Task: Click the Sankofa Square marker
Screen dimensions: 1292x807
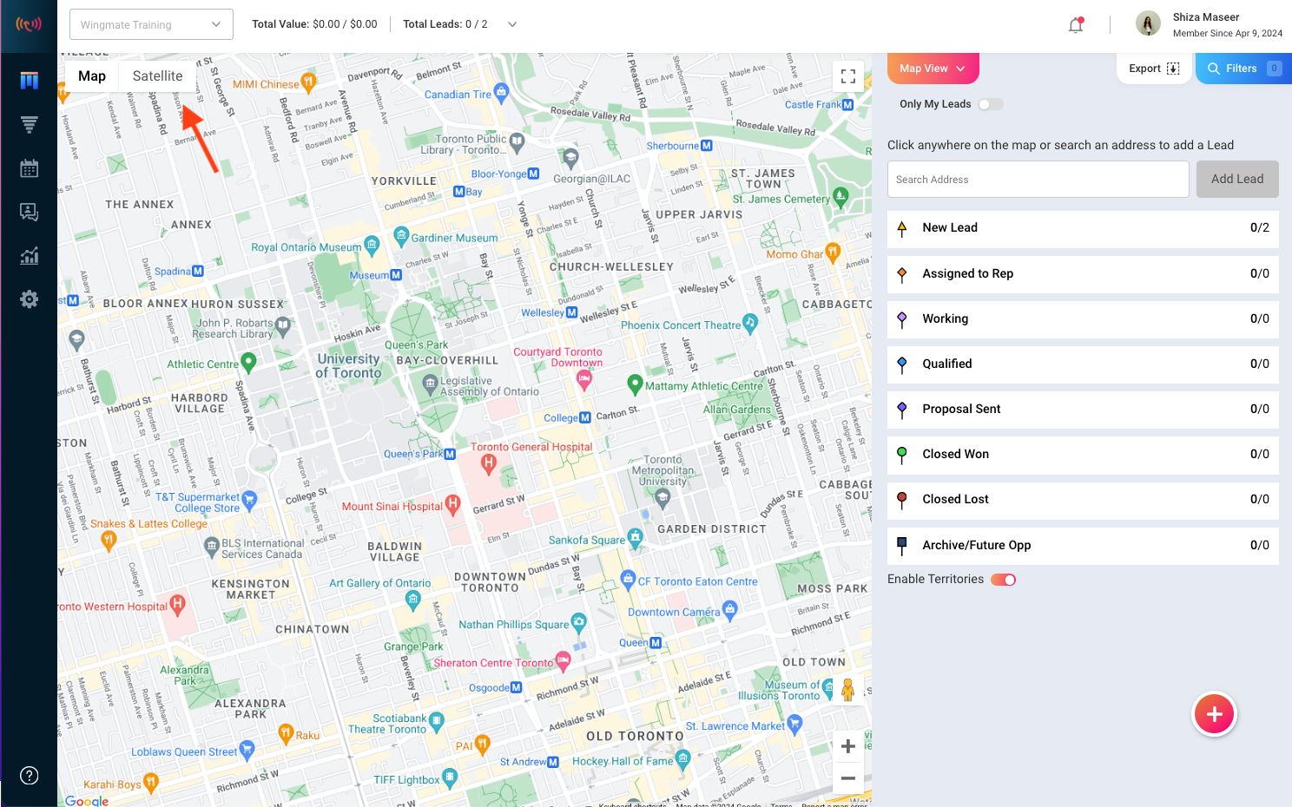Action: (x=636, y=538)
